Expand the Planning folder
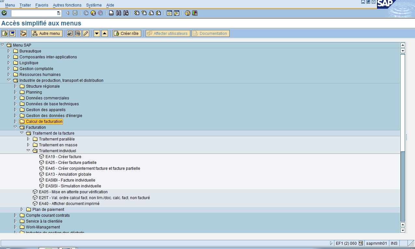 point(15,92)
